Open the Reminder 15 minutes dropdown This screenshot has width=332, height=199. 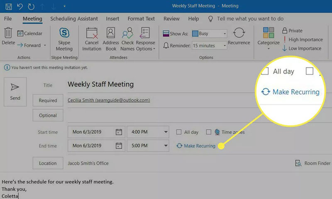pos(210,46)
